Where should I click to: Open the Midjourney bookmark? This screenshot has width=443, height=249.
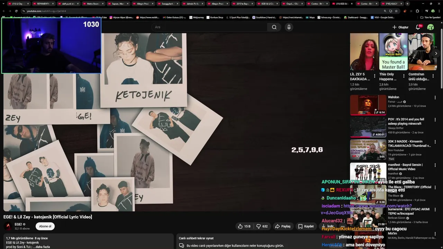click(197, 17)
